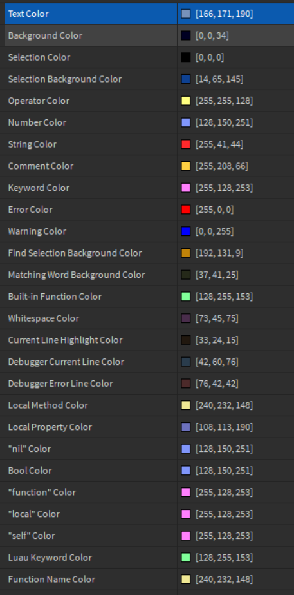Open the Debugger Current Line Color swatch
The image size is (294, 595).
tap(186, 362)
